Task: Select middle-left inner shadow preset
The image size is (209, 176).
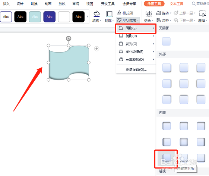Action: pyautogui.click(x=167, y=142)
